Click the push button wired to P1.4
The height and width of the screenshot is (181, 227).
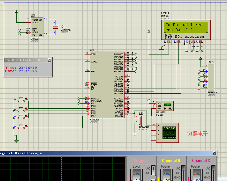pyautogui.click(x=21, y=99)
